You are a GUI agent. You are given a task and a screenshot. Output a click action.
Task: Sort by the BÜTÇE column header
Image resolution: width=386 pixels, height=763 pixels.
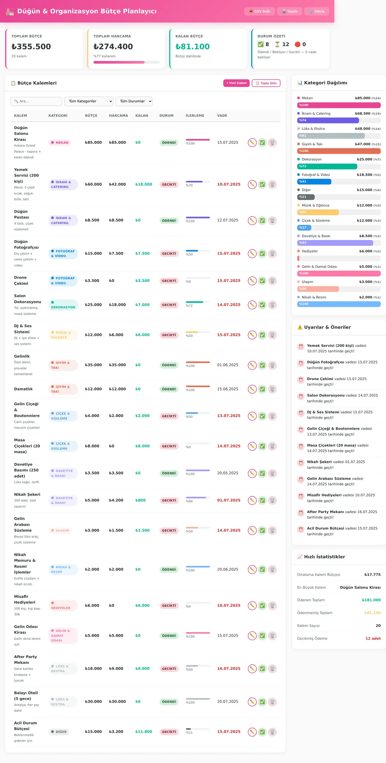[91, 116]
